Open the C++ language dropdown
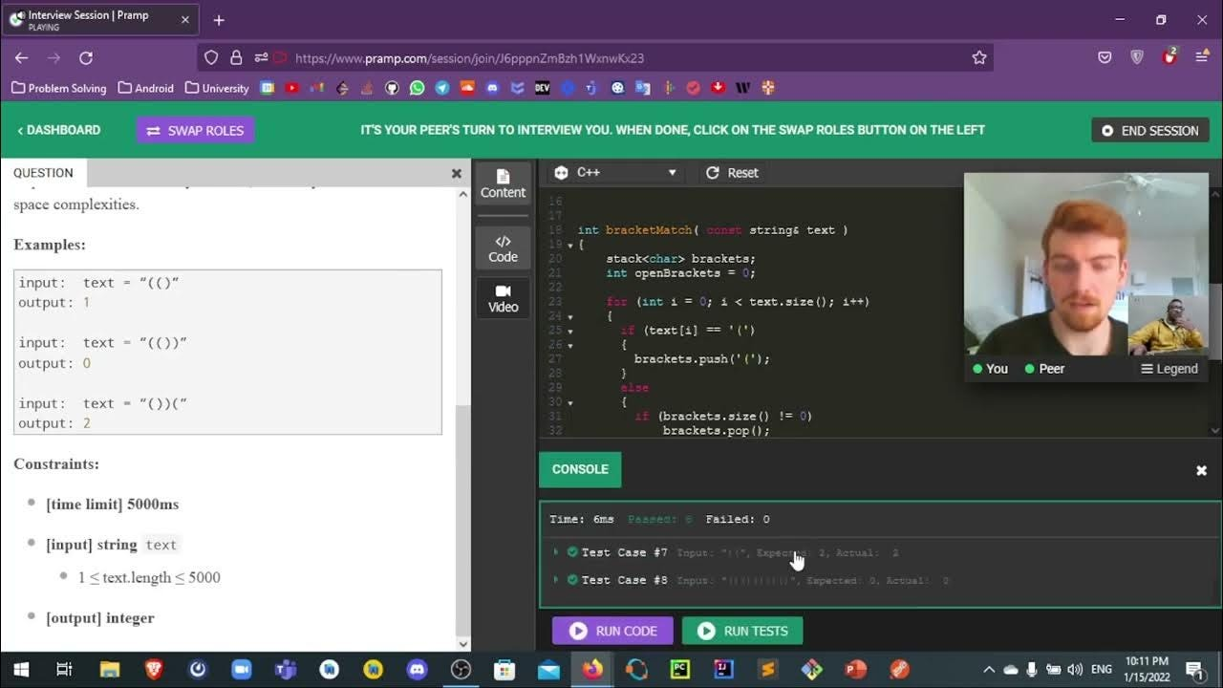Image resolution: width=1223 pixels, height=688 pixels. coord(616,173)
